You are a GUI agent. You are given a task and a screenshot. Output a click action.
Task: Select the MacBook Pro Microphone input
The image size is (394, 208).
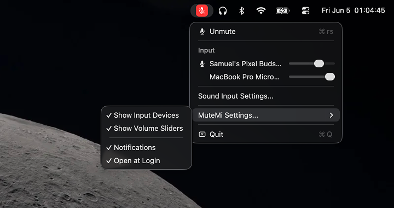[x=245, y=77]
